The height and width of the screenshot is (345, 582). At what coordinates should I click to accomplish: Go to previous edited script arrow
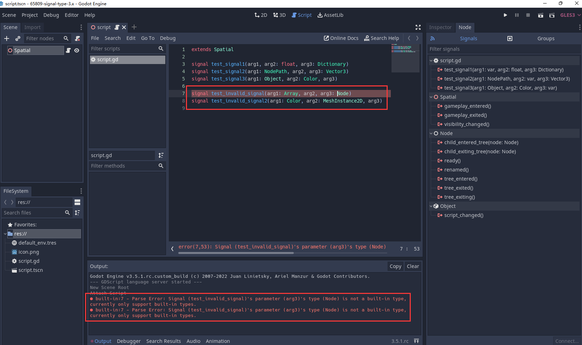[x=409, y=38]
